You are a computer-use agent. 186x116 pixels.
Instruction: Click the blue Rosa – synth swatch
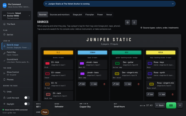150,74
